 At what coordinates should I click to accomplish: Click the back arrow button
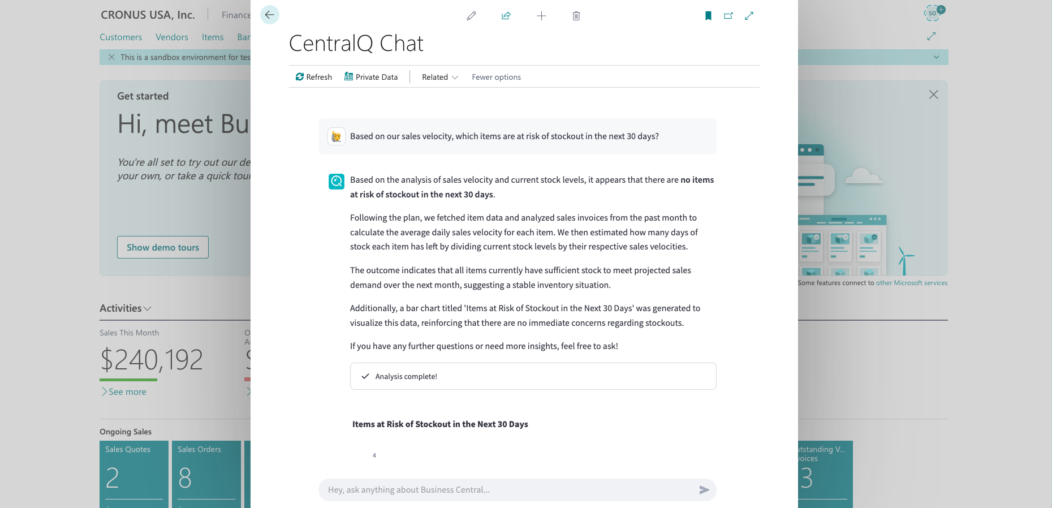(270, 15)
